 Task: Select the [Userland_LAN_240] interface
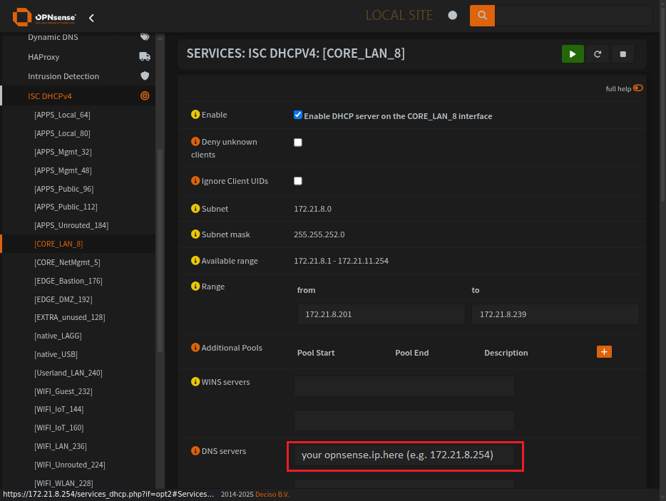68,373
